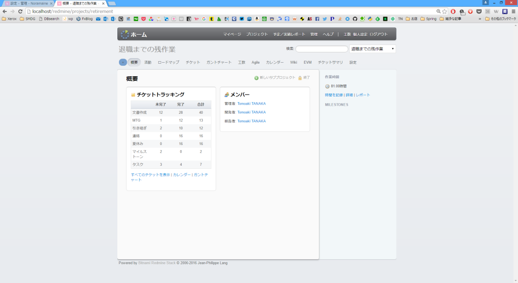The height and width of the screenshot is (283, 518).
Task: Open the Chrome hamburger menu icon
Action: coord(512,11)
